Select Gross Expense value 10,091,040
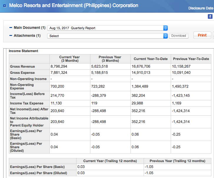 click(x=181, y=73)
